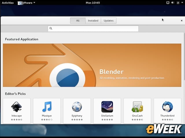Click the Featured Application heading
This screenshot has width=185, height=138.
[22, 39]
